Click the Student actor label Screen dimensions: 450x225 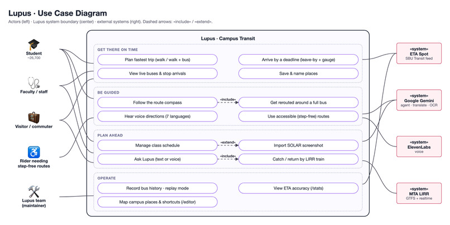(x=34, y=53)
